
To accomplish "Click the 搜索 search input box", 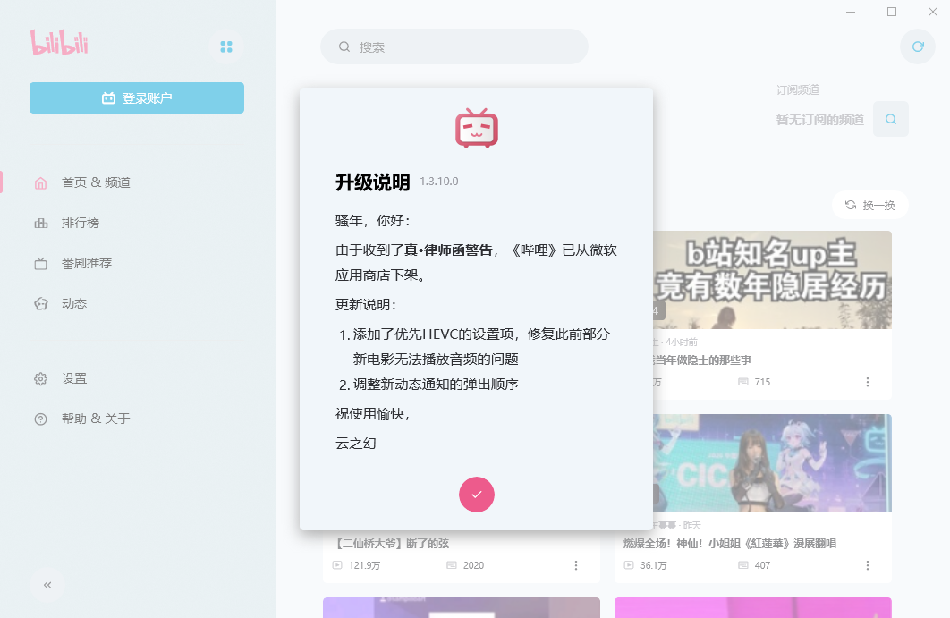I will coord(454,47).
